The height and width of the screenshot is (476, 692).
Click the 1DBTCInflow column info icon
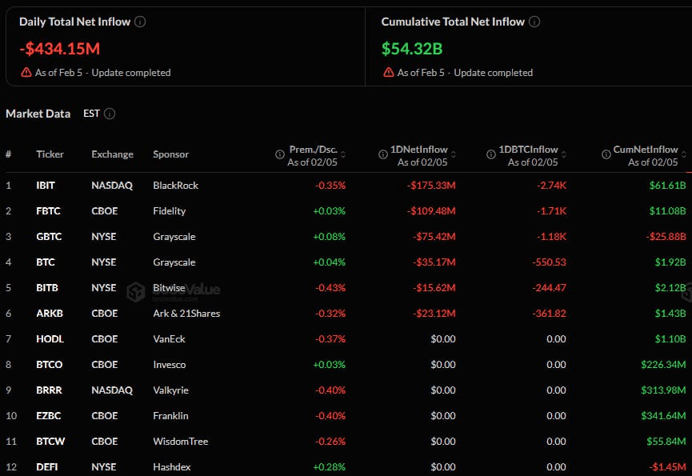pyautogui.click(x=490, y=154)
